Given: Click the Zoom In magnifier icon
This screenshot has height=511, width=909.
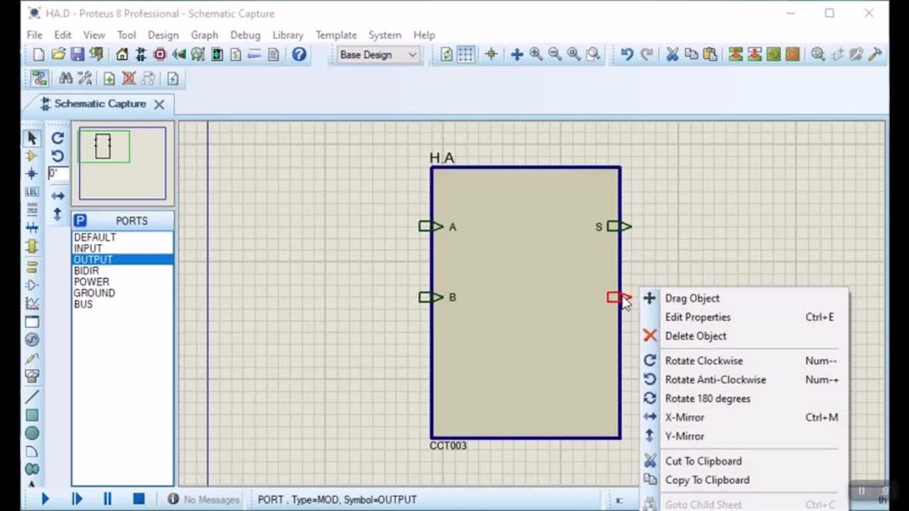Looking at the screenshot, I should click(536, 55).
